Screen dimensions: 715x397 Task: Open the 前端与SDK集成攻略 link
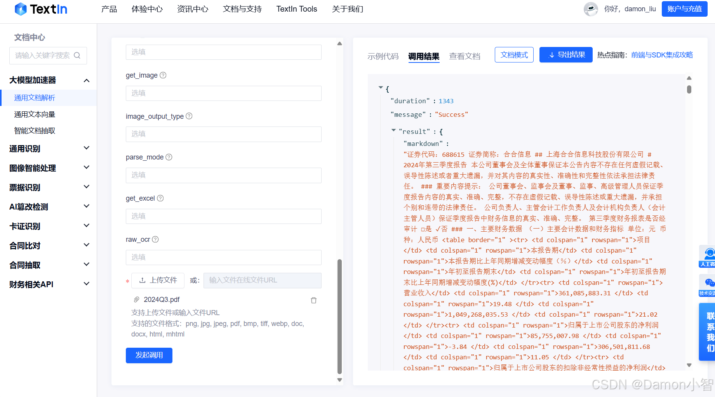[x=661, y=55]
